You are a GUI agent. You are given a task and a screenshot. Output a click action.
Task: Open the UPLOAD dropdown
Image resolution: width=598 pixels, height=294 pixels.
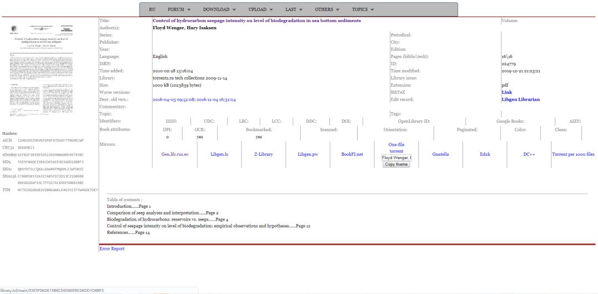(261, 9)
